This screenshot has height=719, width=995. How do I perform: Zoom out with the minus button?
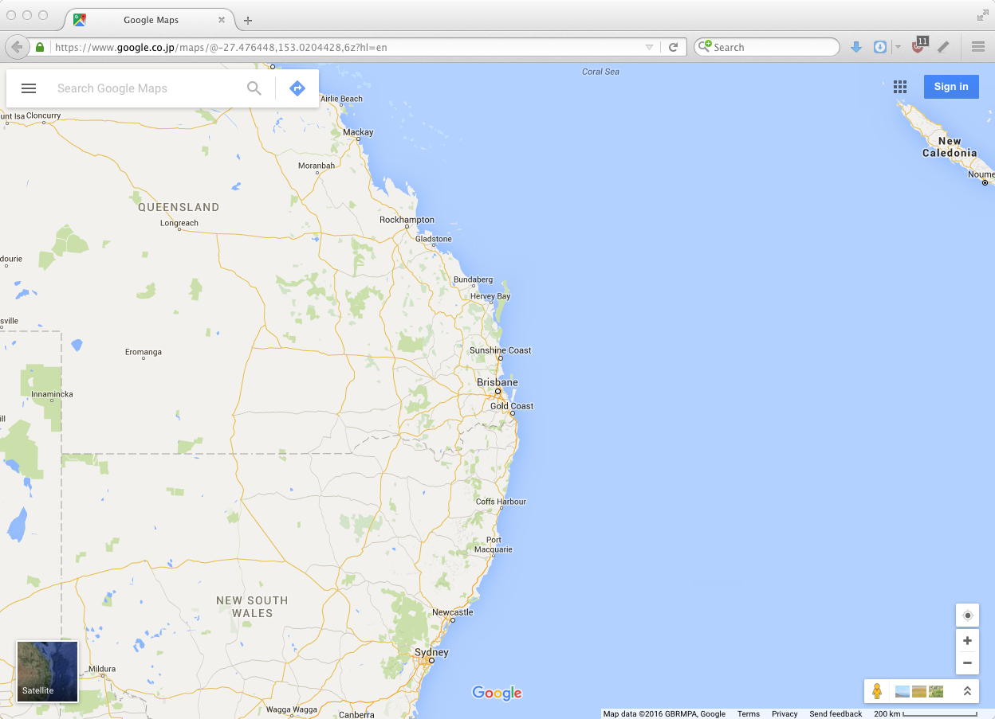click(x=968, y=663)
